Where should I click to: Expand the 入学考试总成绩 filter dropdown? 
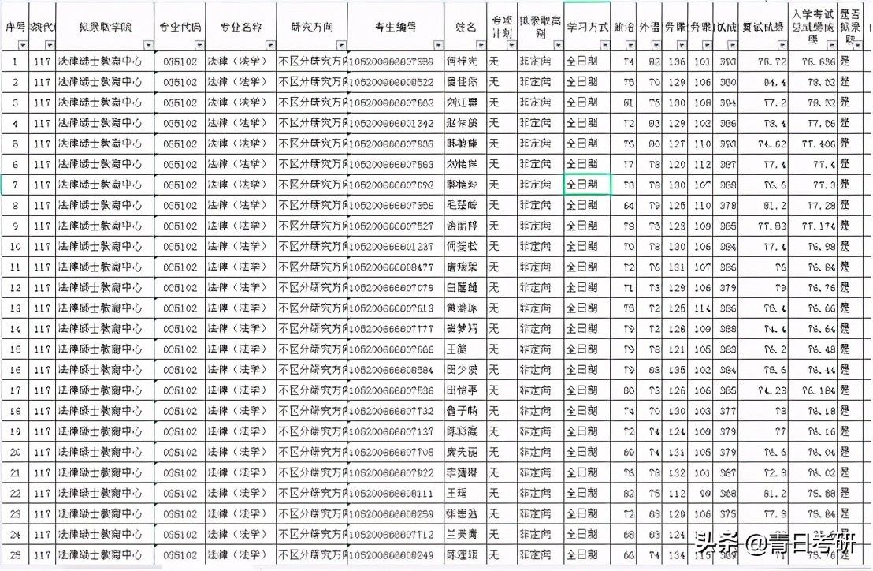coord(831,45)
